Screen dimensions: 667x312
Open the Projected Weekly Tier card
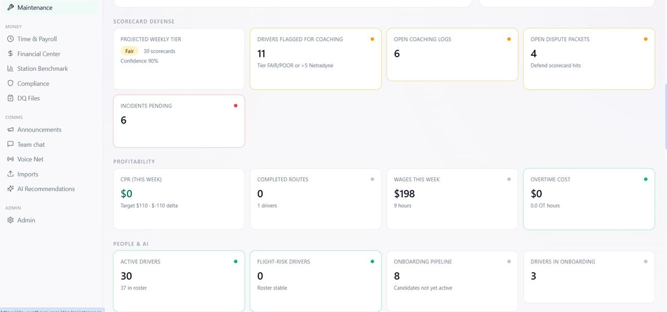[x=179, y=59]
